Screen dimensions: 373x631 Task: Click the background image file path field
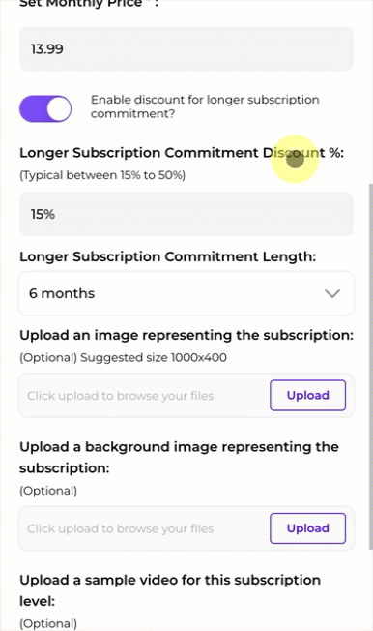144,528
